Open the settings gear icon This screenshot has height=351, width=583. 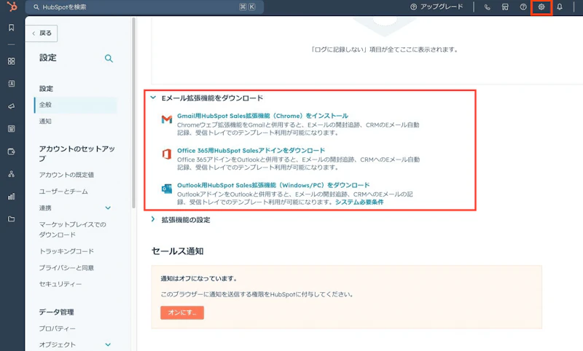[541, 7]
